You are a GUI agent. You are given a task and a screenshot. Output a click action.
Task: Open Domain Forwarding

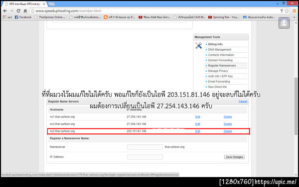click(220, 60)
